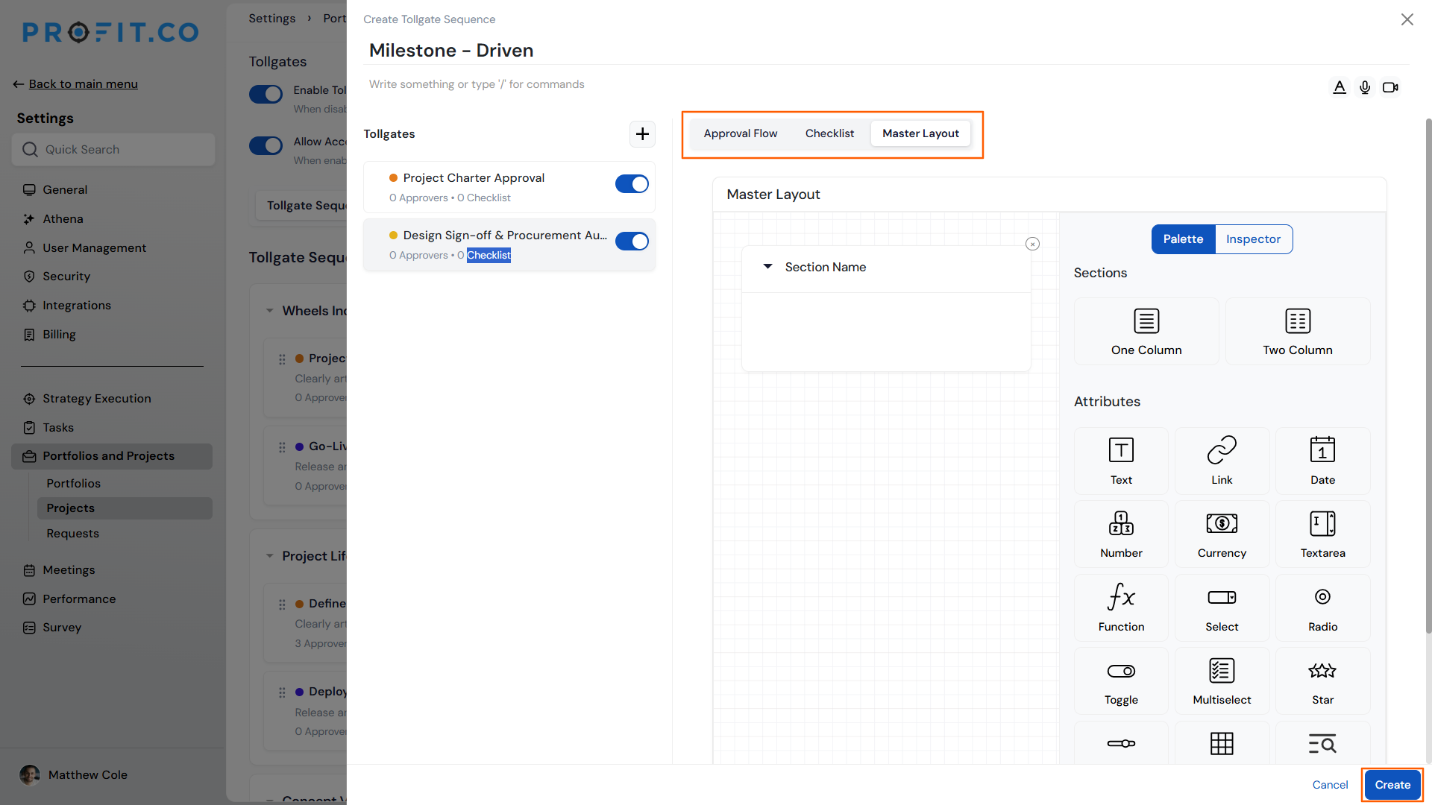Start voice input with microphone icon
This screenshot has height=805, width=1432.
point(1365,87)
